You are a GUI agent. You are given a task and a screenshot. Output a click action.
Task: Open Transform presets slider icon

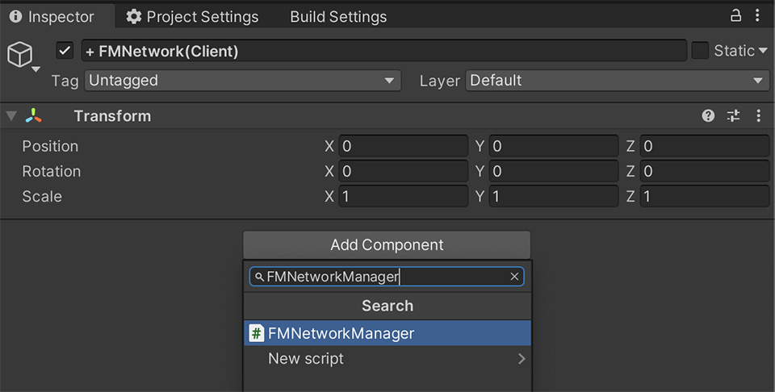(733, 116)
